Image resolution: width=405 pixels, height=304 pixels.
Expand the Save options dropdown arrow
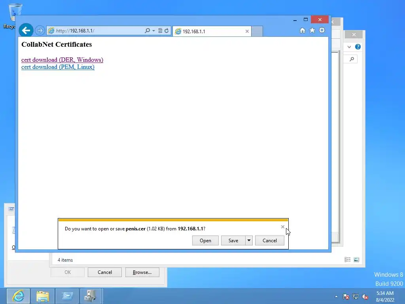249,240
